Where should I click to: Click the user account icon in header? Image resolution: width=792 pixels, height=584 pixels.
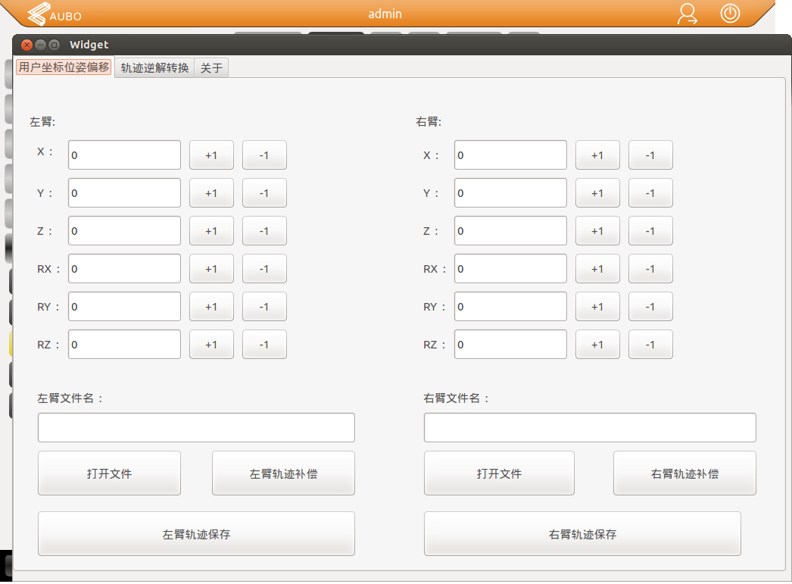688,14
